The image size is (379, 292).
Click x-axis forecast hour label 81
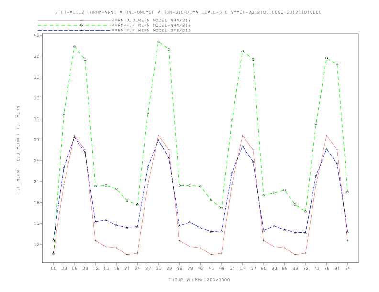pos(337,268)
